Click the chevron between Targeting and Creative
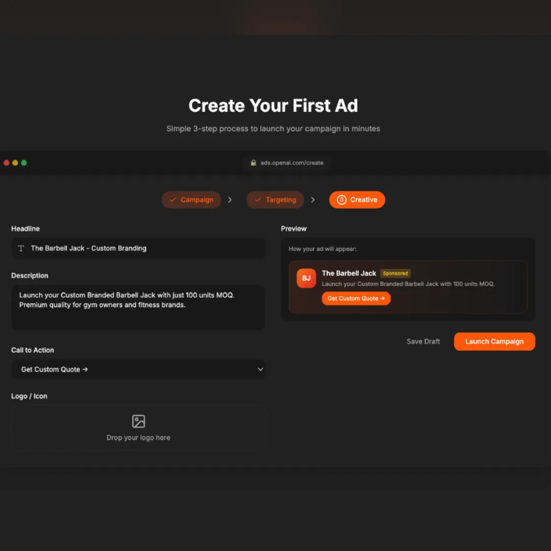Screen dimensions: 551x551 tap(313, 199)
